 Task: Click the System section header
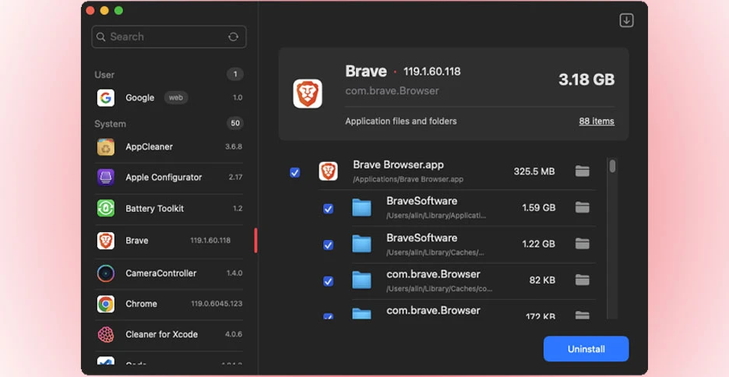[x=110, y=124]
